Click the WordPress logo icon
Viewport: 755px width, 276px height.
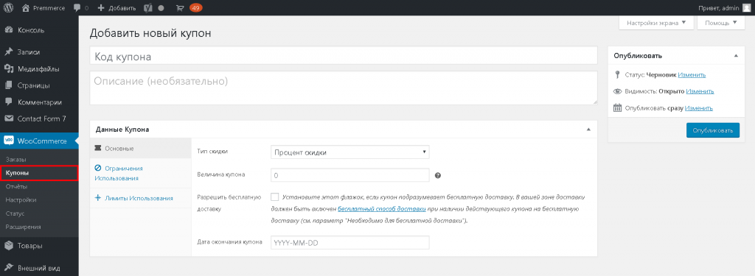[10, 7]
